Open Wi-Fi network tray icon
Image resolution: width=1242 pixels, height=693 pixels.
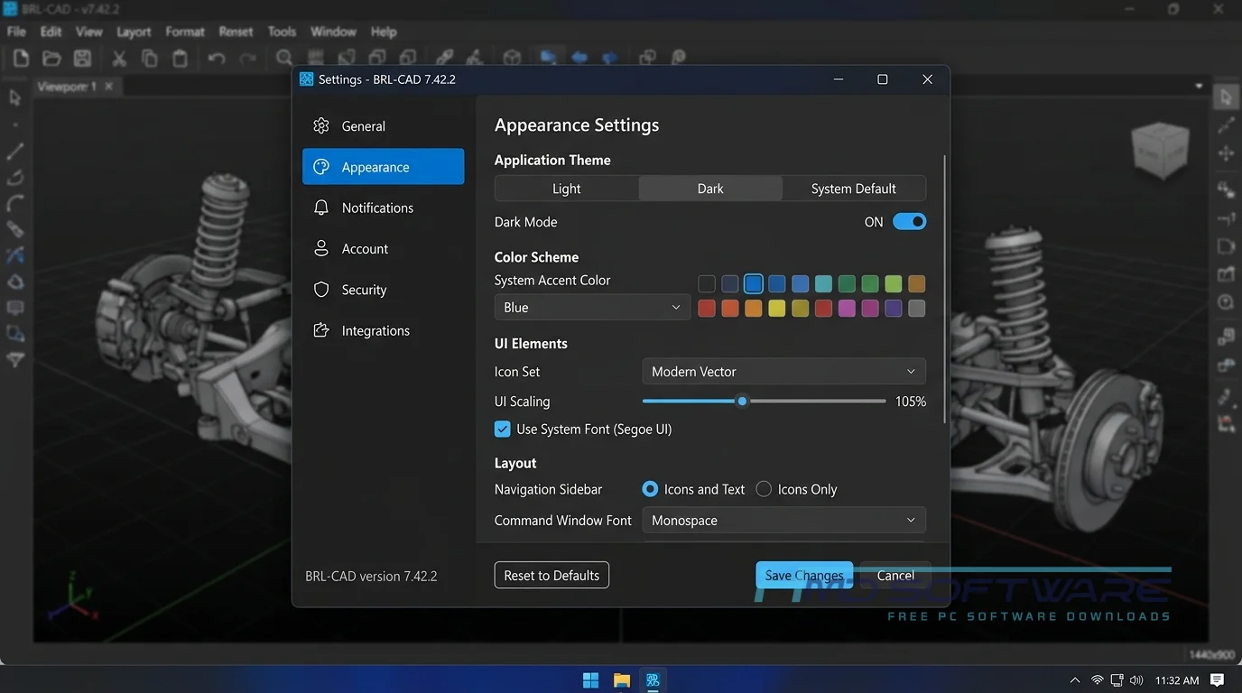pyautogui.click(x=1098, y=680)
